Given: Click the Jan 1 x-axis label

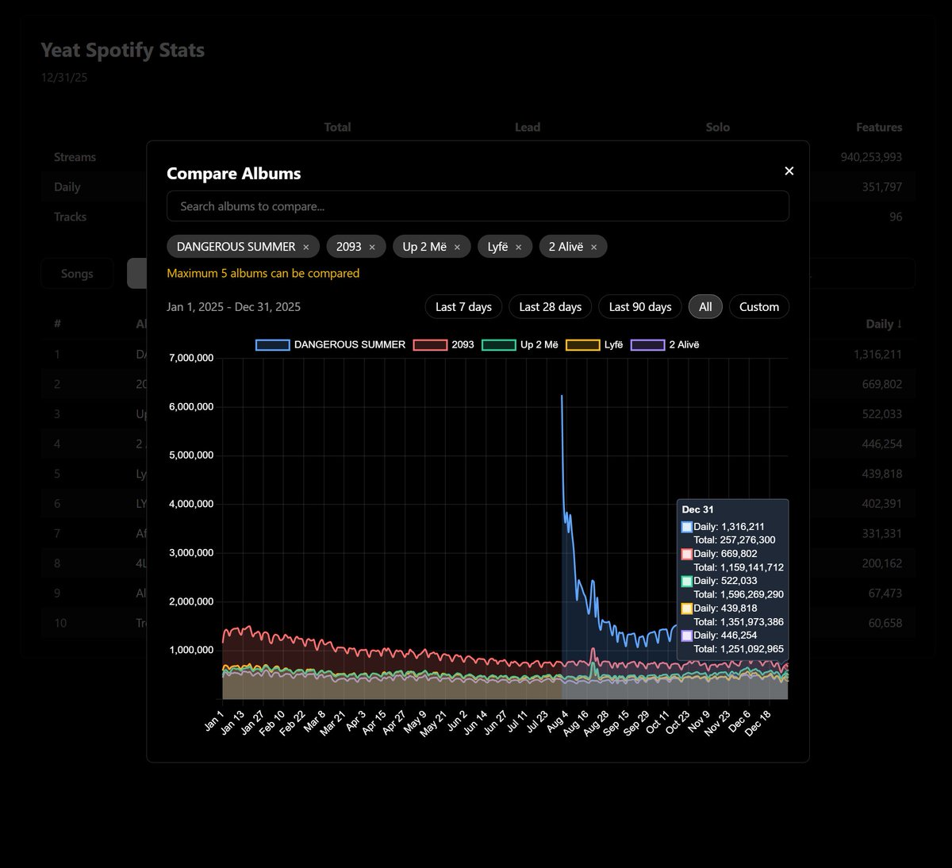Looking at the screenshot, I should (214, 719).
